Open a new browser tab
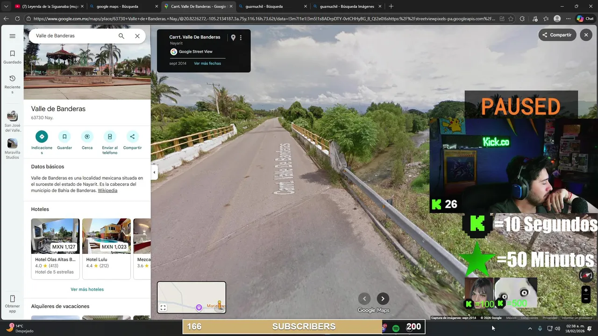This screenshot has width=598, height=336. (x=391, y=7)
